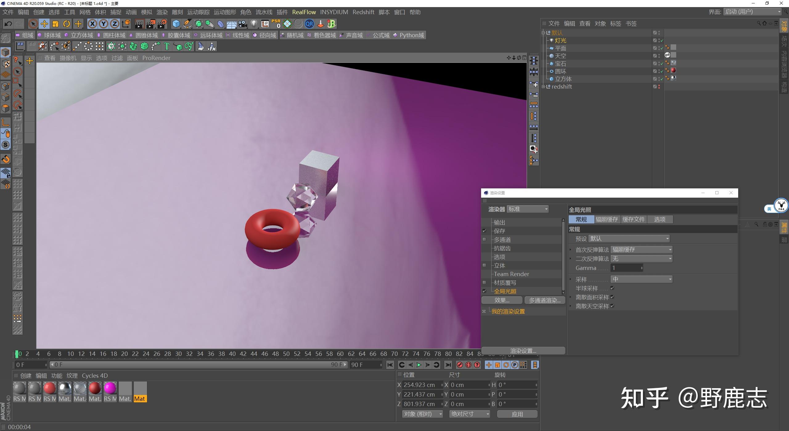Select the Rotate tool in top toolbar
Image resolution: width=789 pixels, height=431 pixels.
(67, 24)
